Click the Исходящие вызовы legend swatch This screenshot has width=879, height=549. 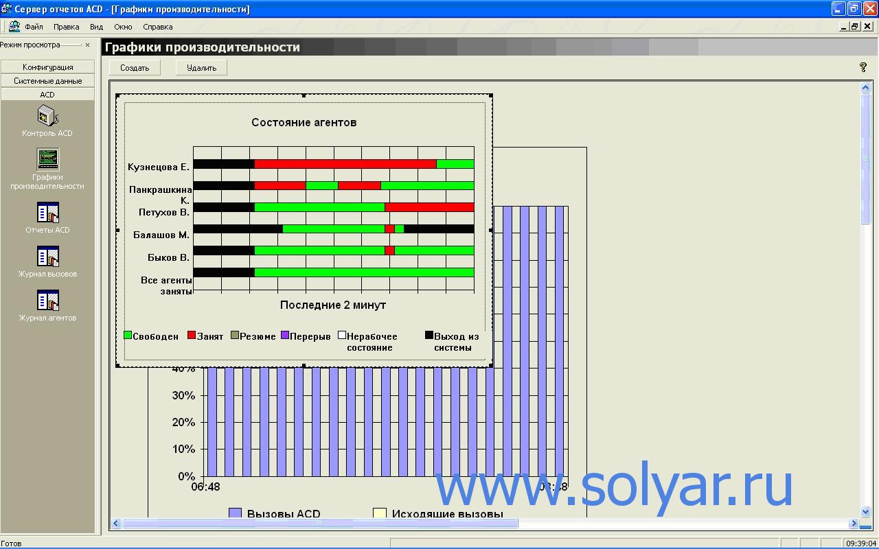tap(380, 513)
